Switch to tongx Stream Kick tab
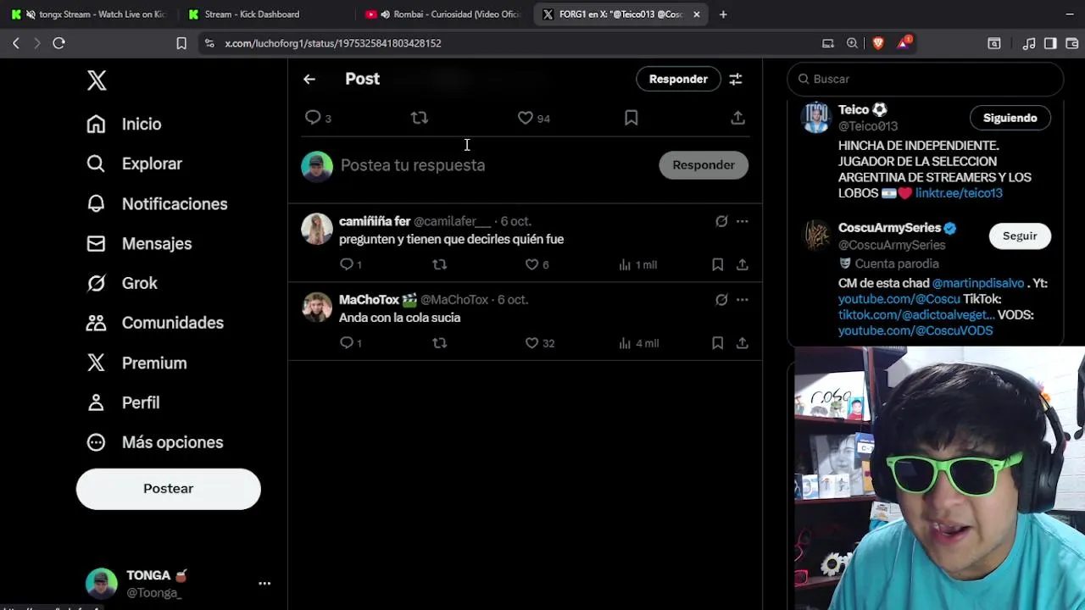The width and height of the screenshot is (1085, 610). point(88,14)
